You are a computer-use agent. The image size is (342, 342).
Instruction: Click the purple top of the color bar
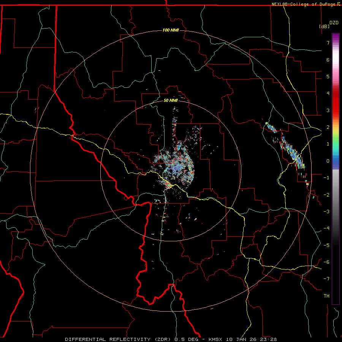[x=336, y=38]
